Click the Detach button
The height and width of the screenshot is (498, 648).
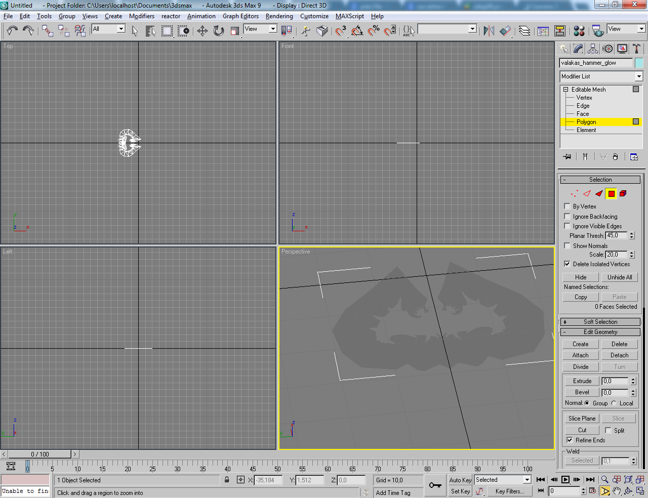point(619,355)
